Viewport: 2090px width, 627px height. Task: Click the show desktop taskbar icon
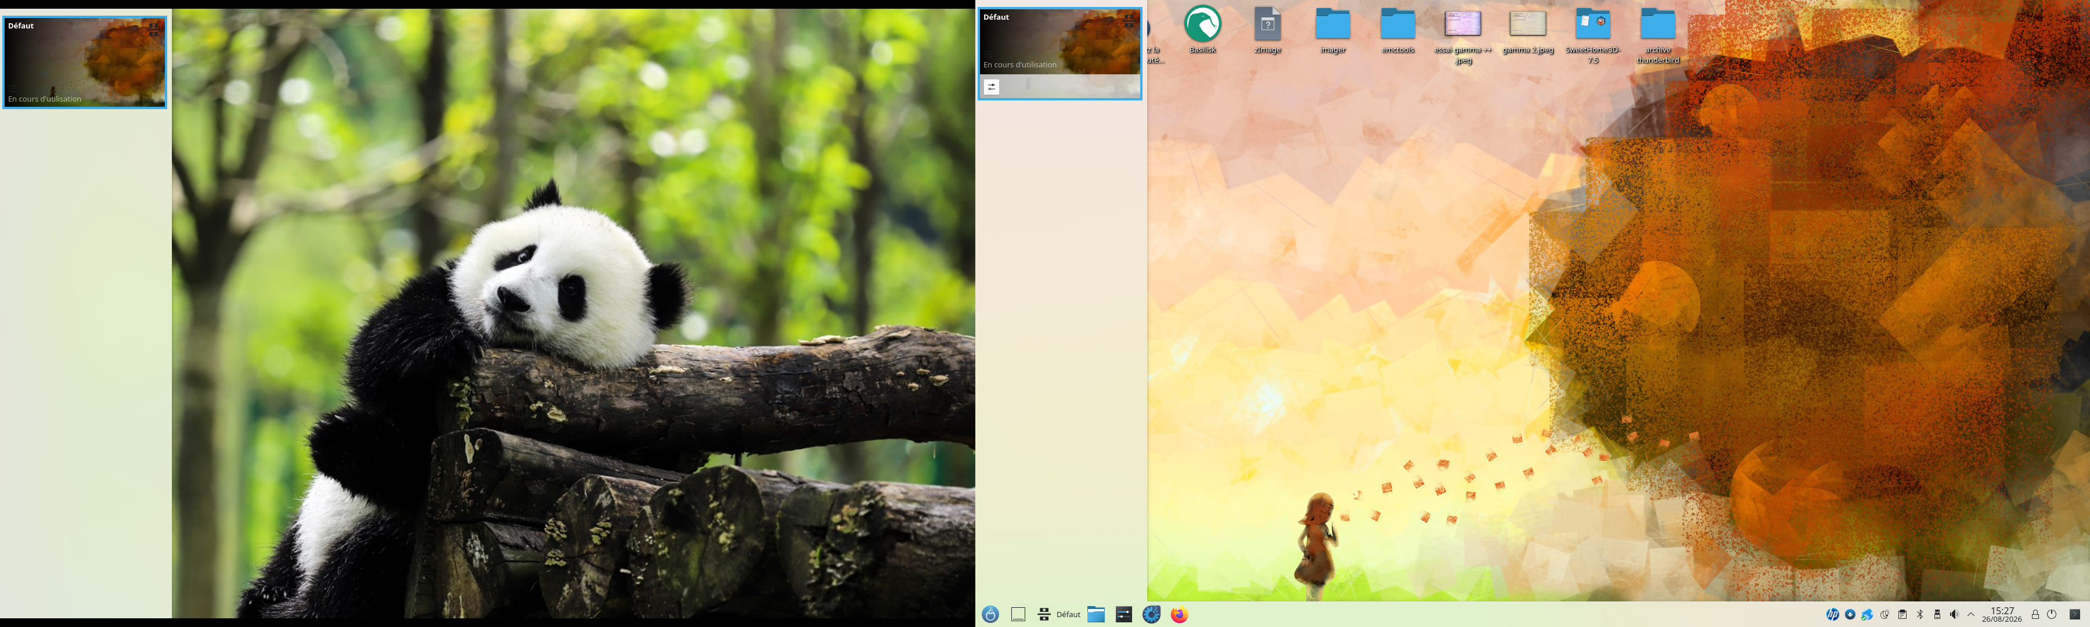1018,614
